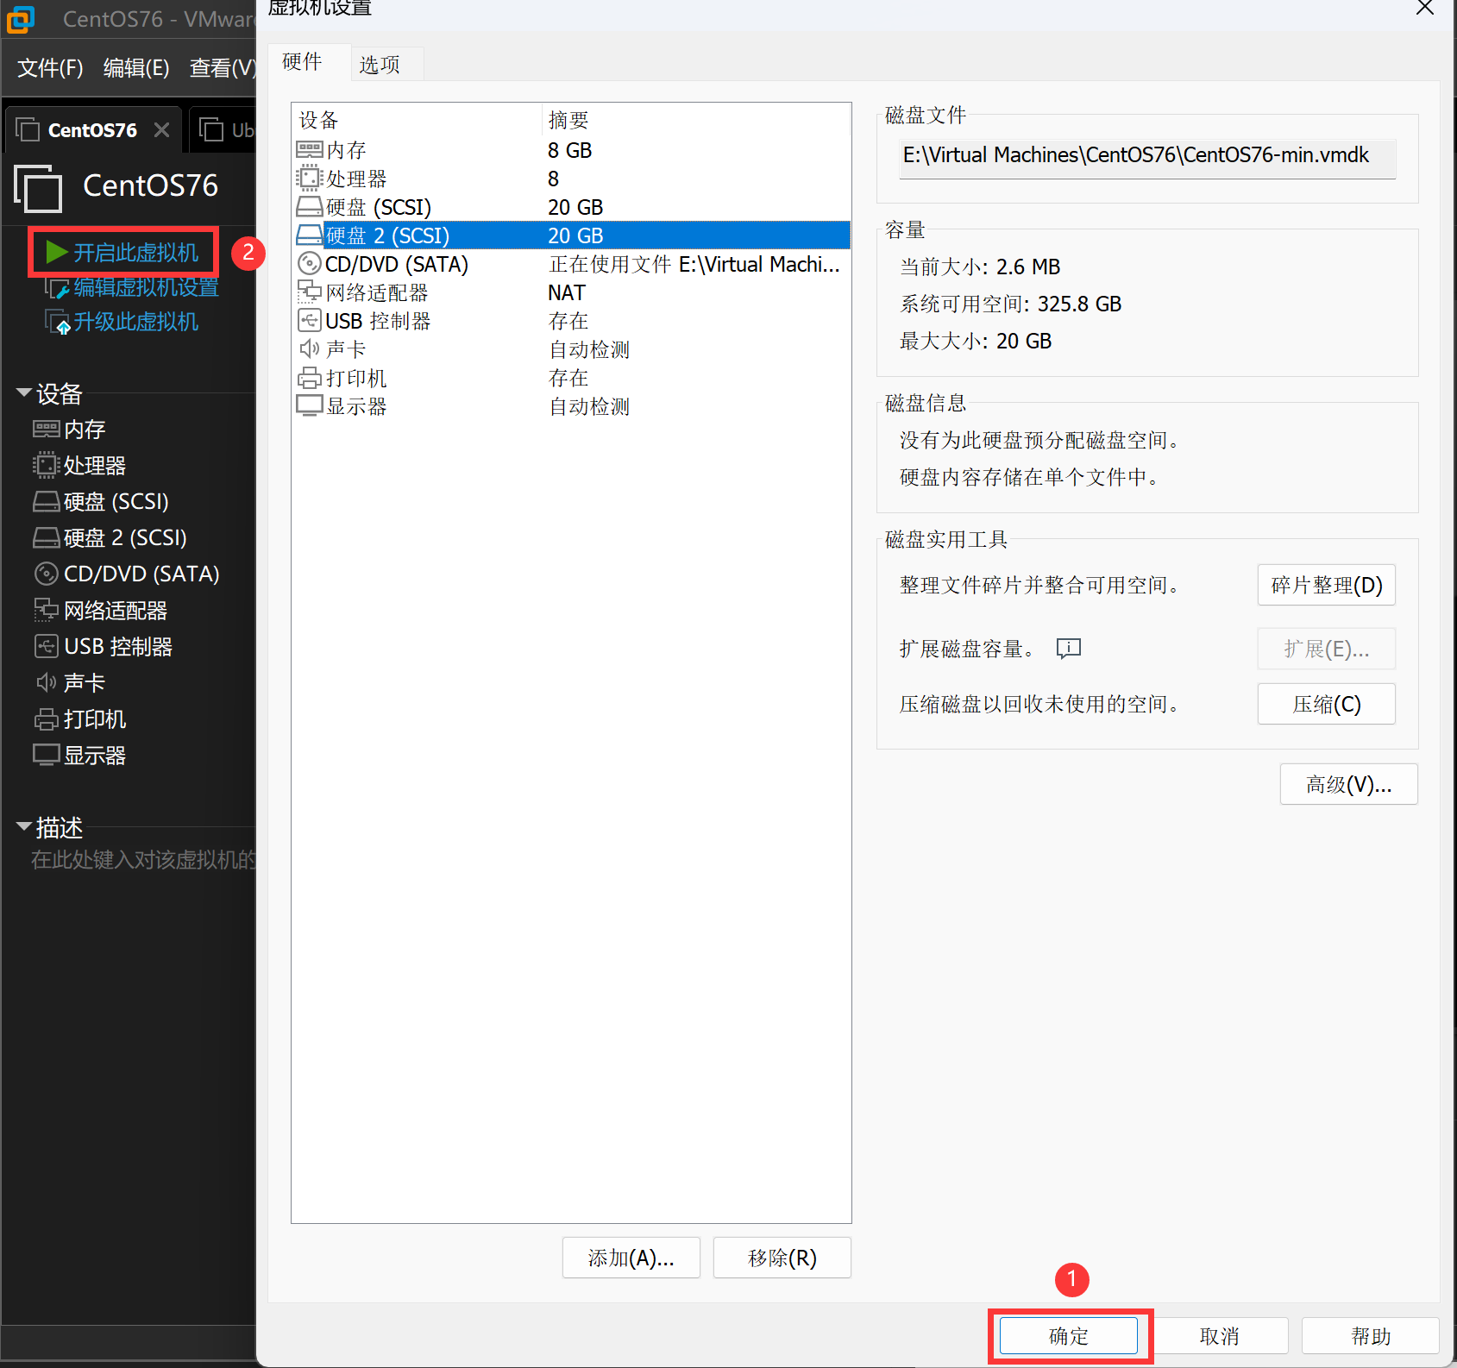Click 添加(A)... to add hardware
This screenshot has width=1457, height=1368.
[631, 1258]
